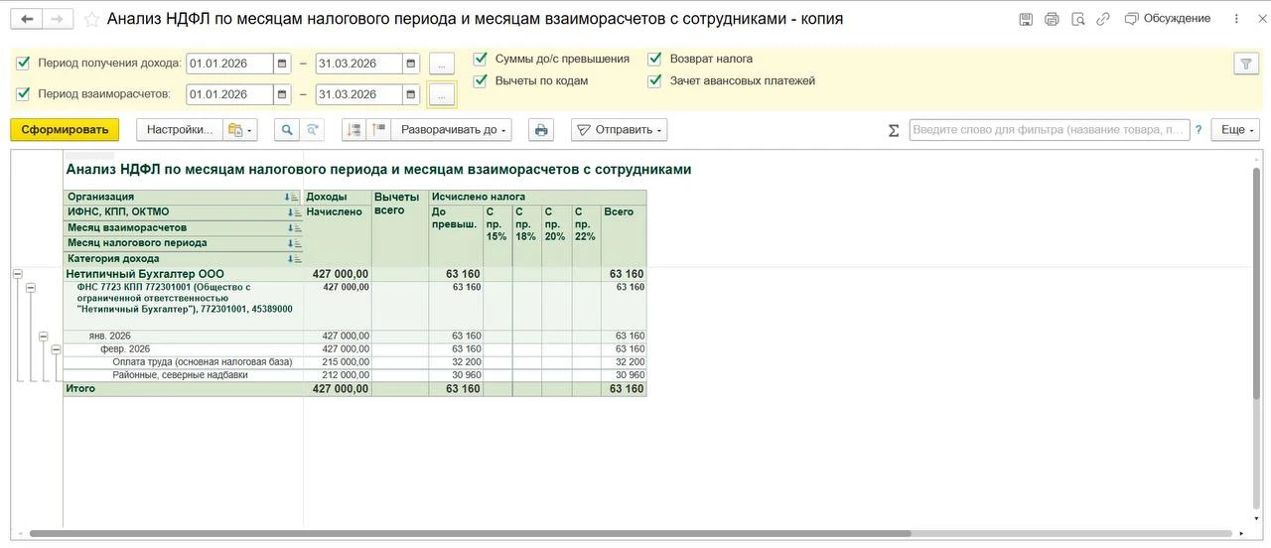Sort by Месяц налогового периода using its icon
Viewport: 1271px width, 548px height.
(x=293, y=243)
